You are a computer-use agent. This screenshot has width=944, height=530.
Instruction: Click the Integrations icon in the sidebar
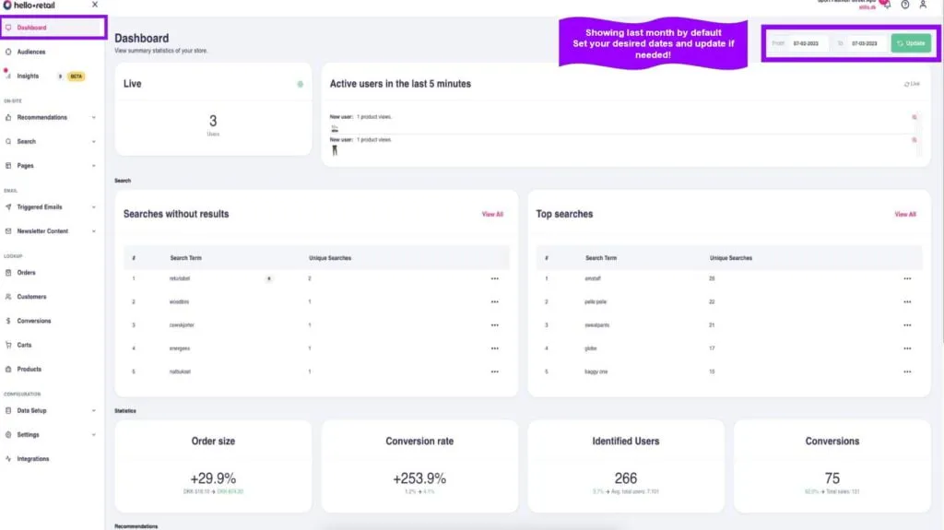coord(8,458)
